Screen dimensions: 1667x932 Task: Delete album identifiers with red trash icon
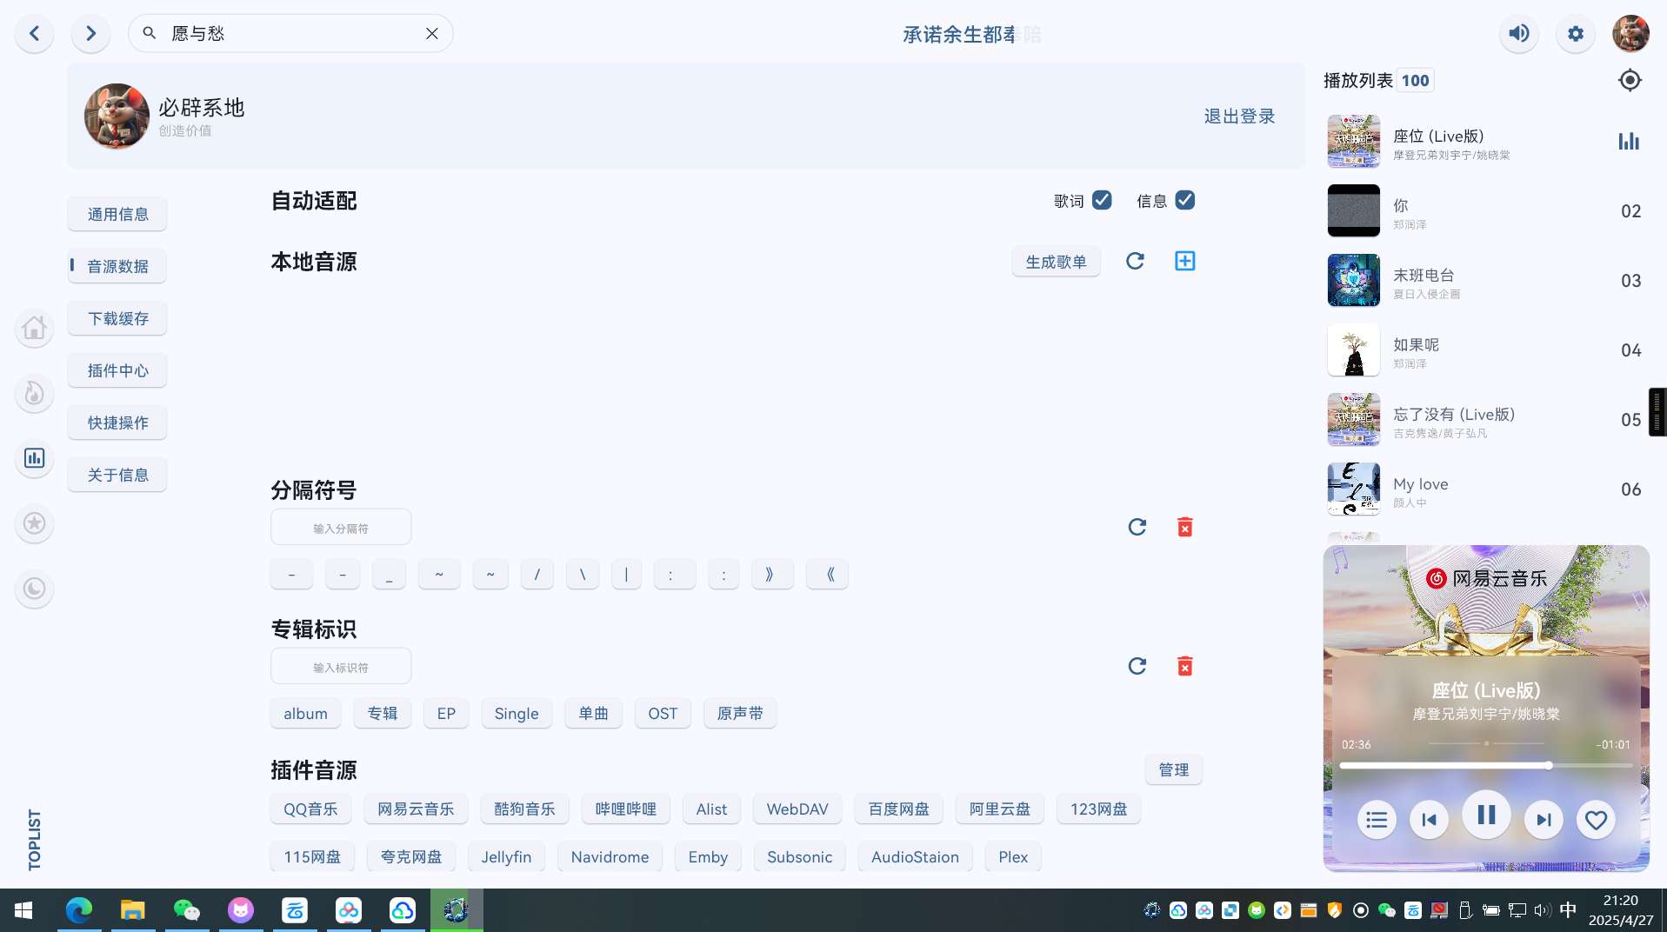[x=1184, y=666]
